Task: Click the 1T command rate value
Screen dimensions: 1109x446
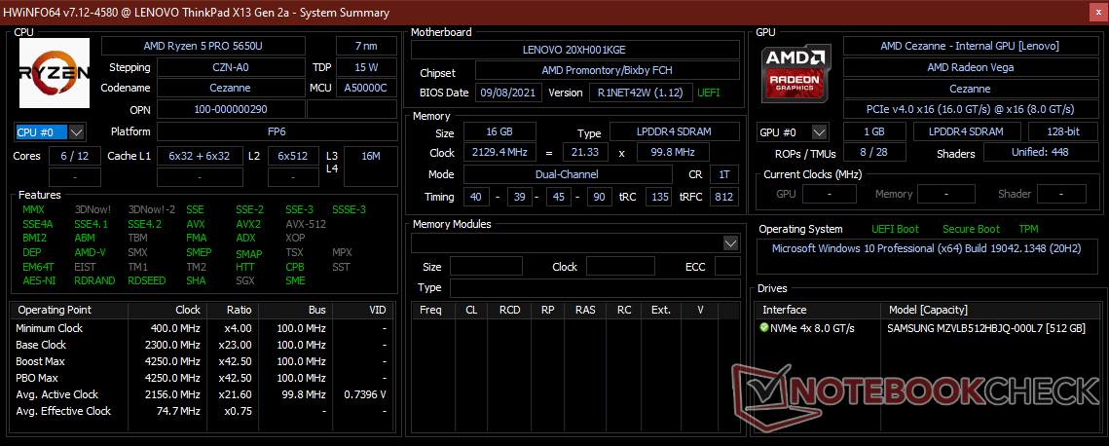Action: (x=725, y=174)
